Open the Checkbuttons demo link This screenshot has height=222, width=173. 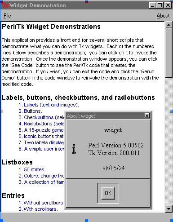(41, 117)
